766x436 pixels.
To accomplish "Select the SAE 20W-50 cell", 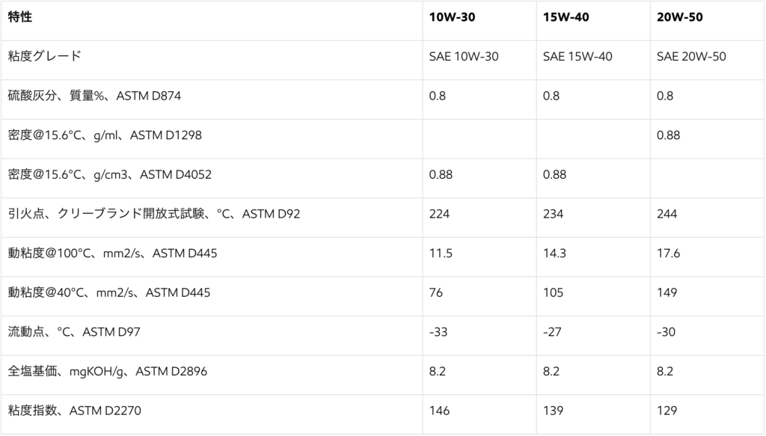I will click(x=691, y=56).
